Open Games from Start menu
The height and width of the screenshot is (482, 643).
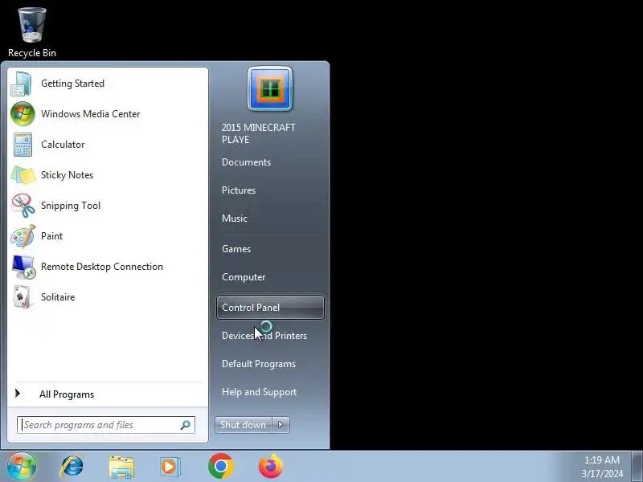coord(236,249)
